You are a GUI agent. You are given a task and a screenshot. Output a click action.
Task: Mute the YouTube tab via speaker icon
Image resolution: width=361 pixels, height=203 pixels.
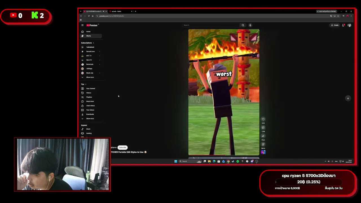tap(104, 11)
